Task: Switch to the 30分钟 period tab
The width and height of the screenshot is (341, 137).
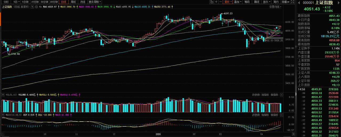Action: tap(45, 2)
